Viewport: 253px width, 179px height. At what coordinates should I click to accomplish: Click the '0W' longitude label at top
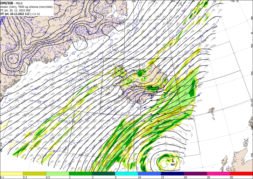click(x=215, y=1)
